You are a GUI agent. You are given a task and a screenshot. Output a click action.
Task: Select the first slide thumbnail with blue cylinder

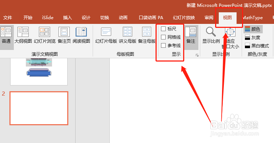[39, 72]
